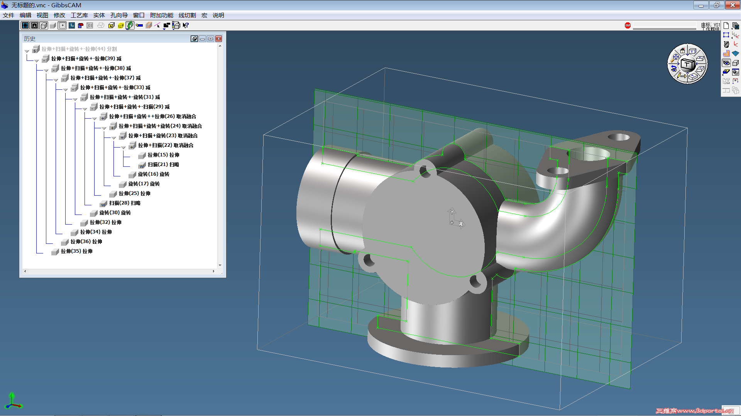Screen dimensions: 741x416
Task: Open the 实体 menu
Action: [x=99, y=15]
